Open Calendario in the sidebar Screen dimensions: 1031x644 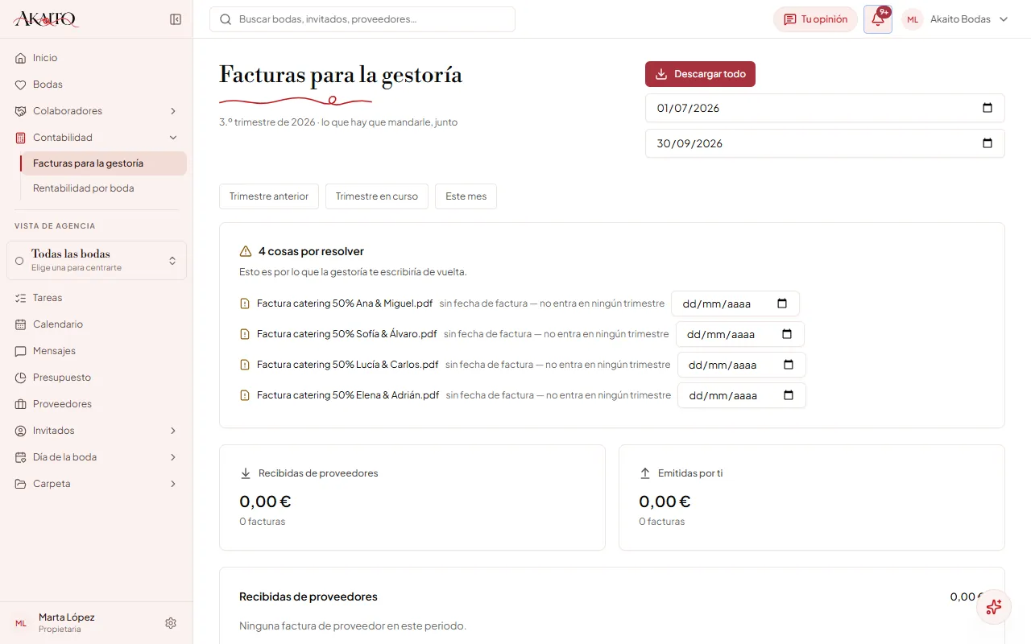click(97, 324)
